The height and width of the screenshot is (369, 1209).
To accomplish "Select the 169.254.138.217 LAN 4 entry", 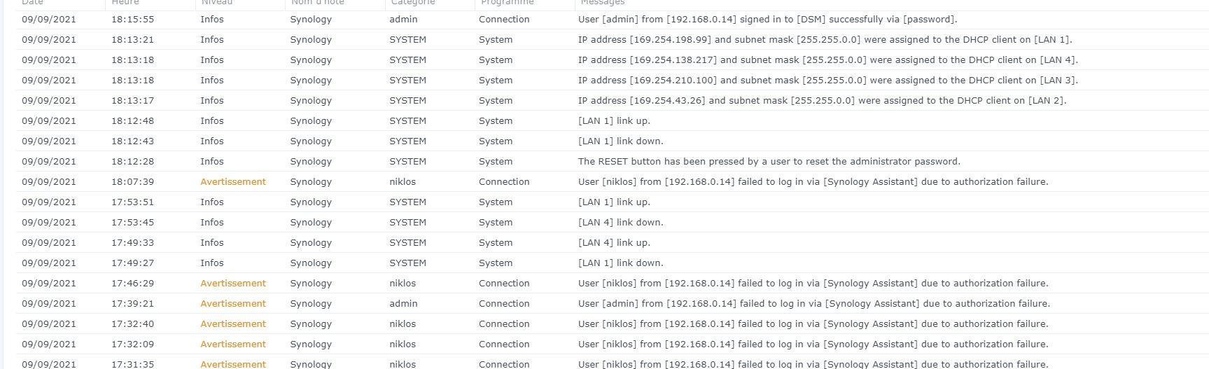I will pyautogui.click(x=827, y=60).
